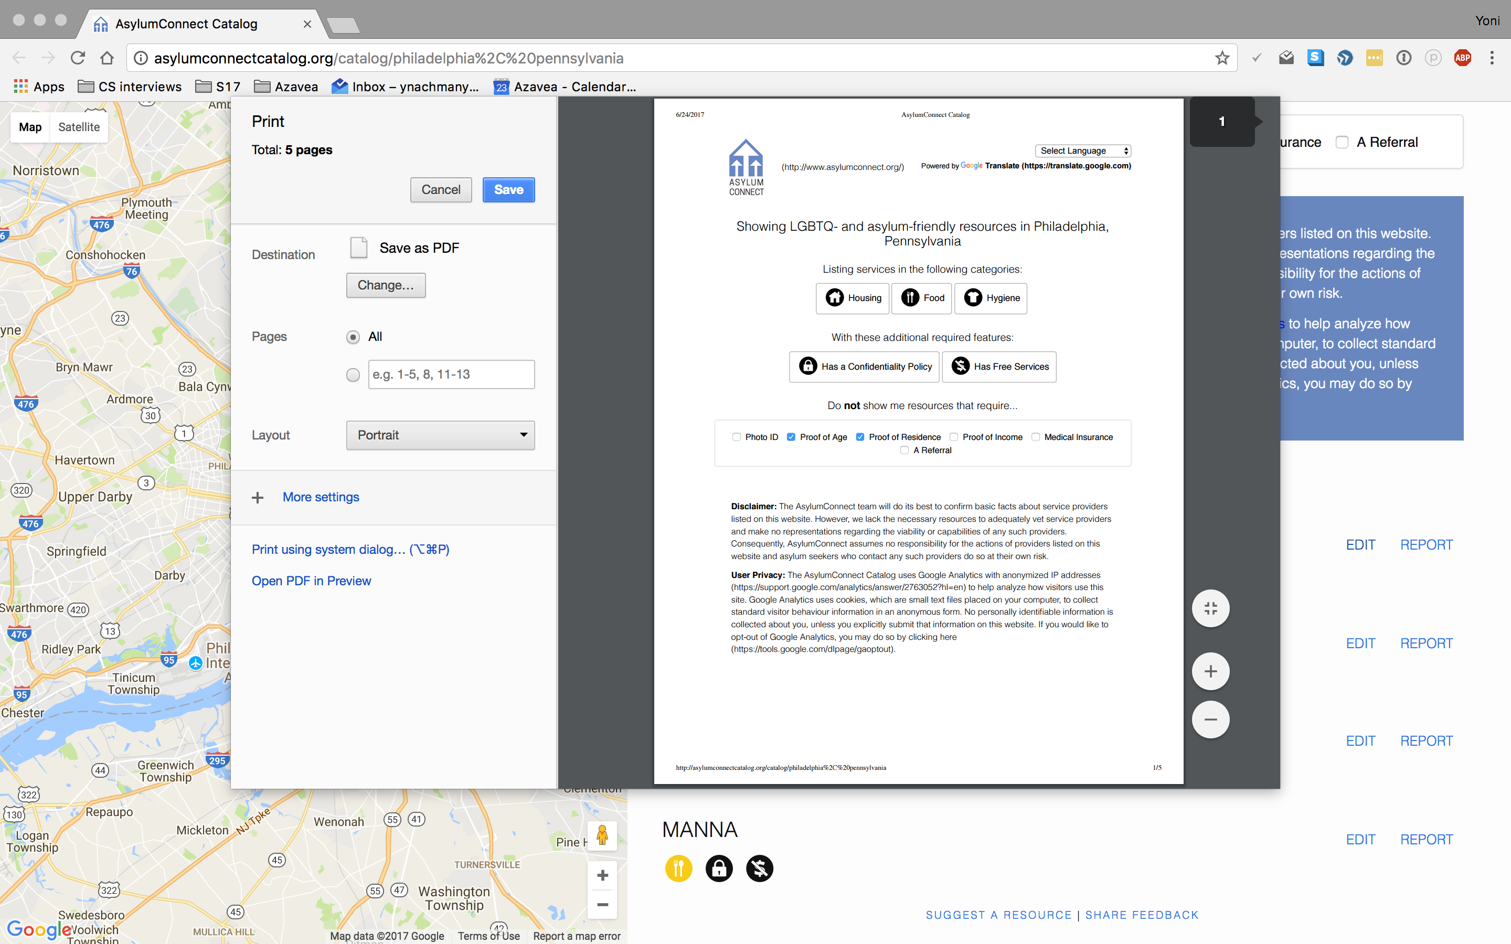Switch the map to Satellite view
The height and width of the screenshot is (944, 1511).
tap(79, 127)
